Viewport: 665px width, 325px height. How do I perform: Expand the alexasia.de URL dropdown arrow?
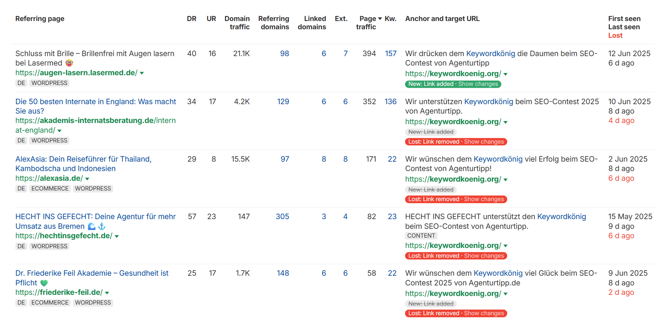pyautogui.click(x=87, y=179)
